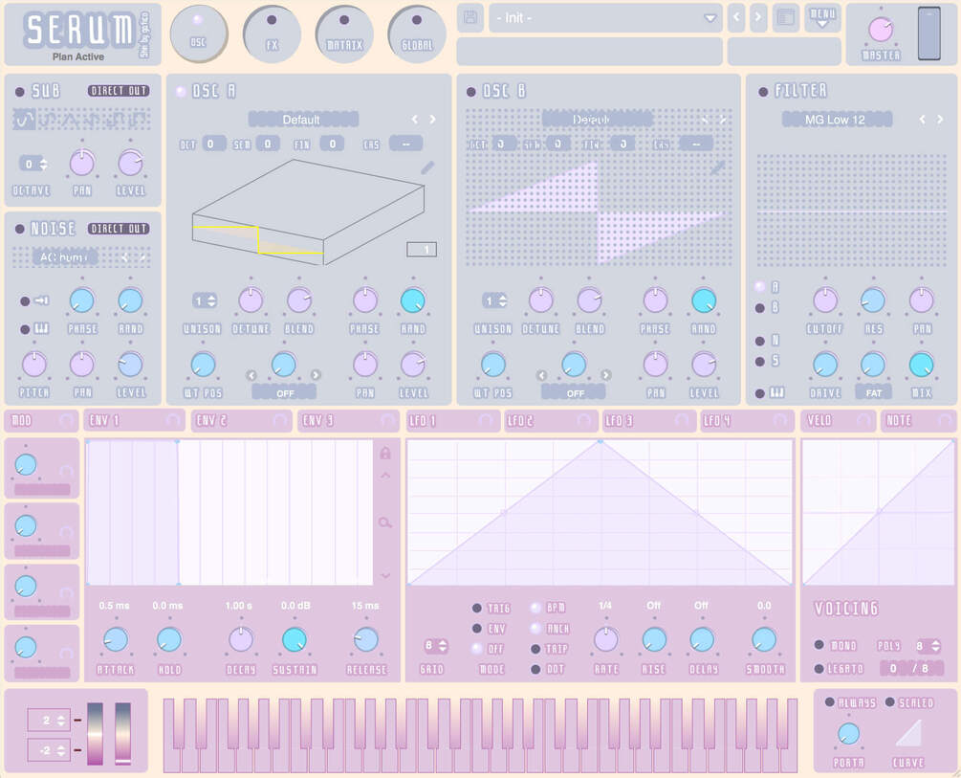This screenshot has height=778, width=961.
Task: Select the OSC B wavetable pencil edit icon
Action: point(718,167)
